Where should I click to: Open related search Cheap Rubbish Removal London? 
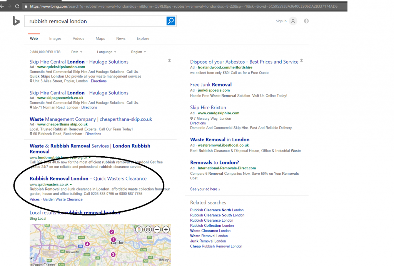click(x=216, y=246)
